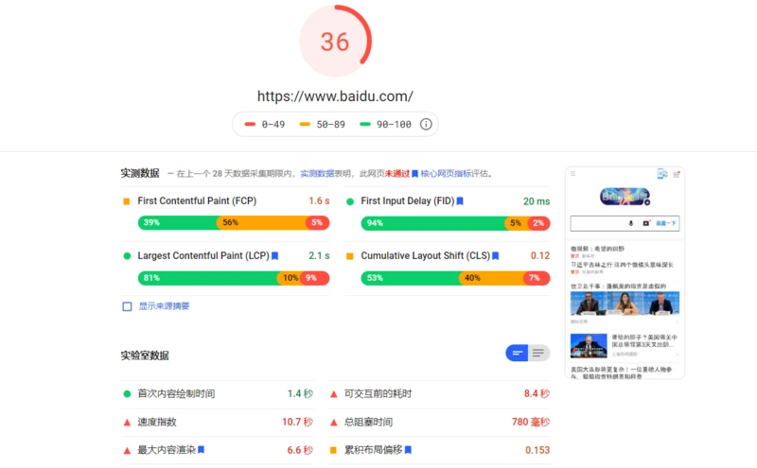Click the Baidu logo doodle in the preview
The image size is (757, 468).
pos(625,197)
